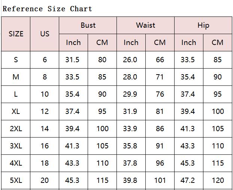The image size is (233, 190).
Task: Select the 47.2 hip inch value
Action: [x=188, y=181]
